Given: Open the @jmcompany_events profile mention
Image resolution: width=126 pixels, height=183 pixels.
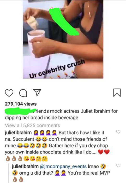Looking at the screenshot, I should coord(63,167).
